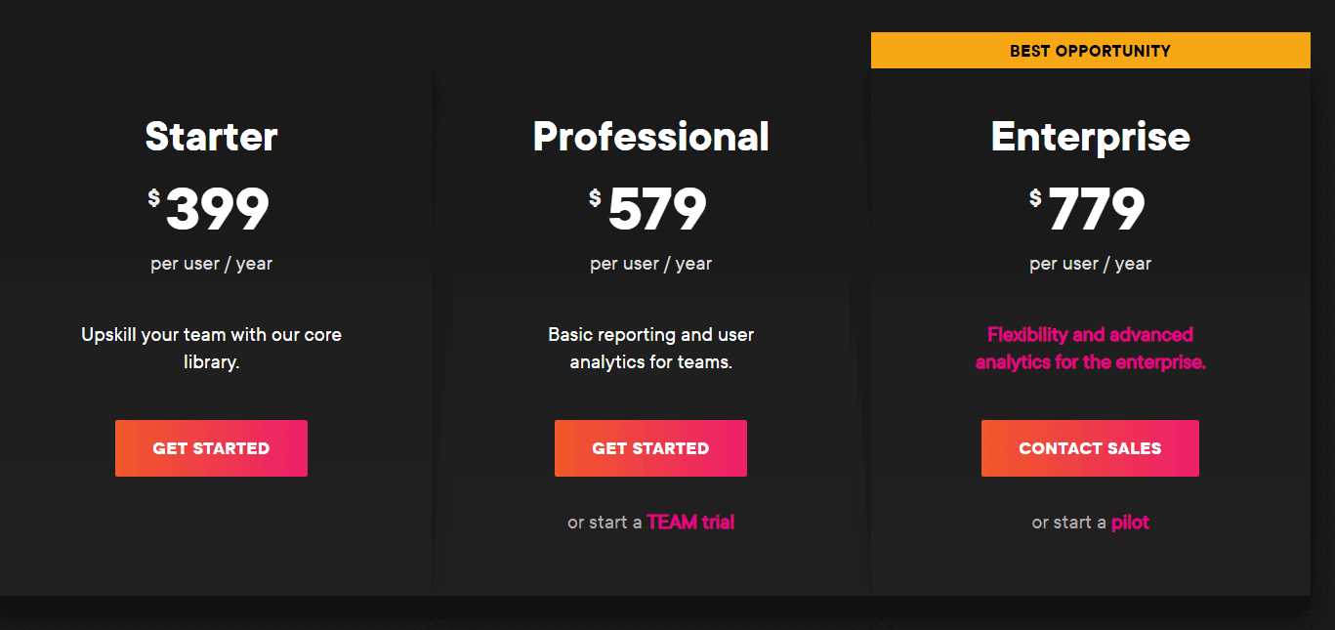The image size is (1335, 630).
Task: Select the $579 Professional price
Action: (650, 207)
